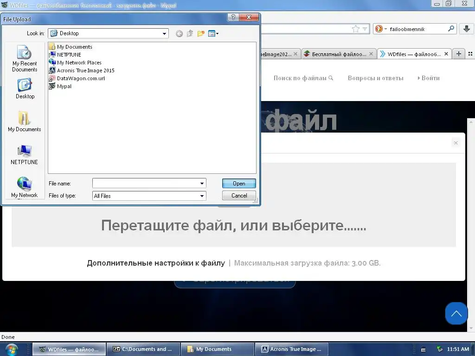
Task: Go up one folder level
Action: click(190, 33)
